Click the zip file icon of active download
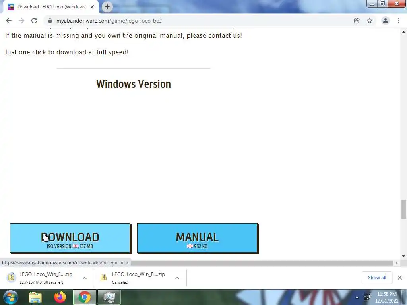 pyautogui.click(x=11, y=278)
